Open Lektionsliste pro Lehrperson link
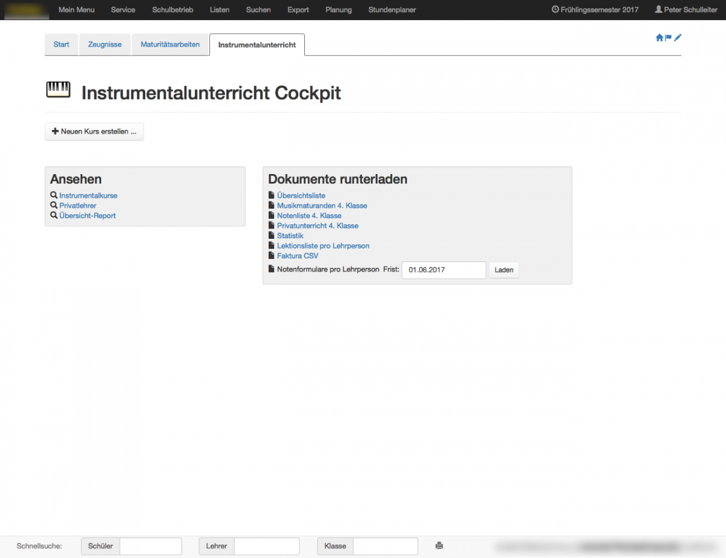Screen dimensions: 726x558 (323, 246)
